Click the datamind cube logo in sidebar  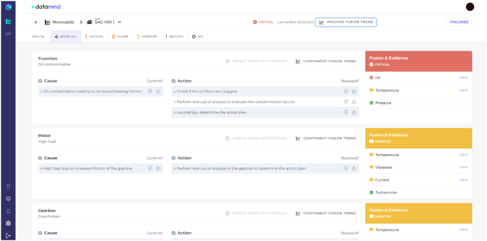[x=8, y=6]
